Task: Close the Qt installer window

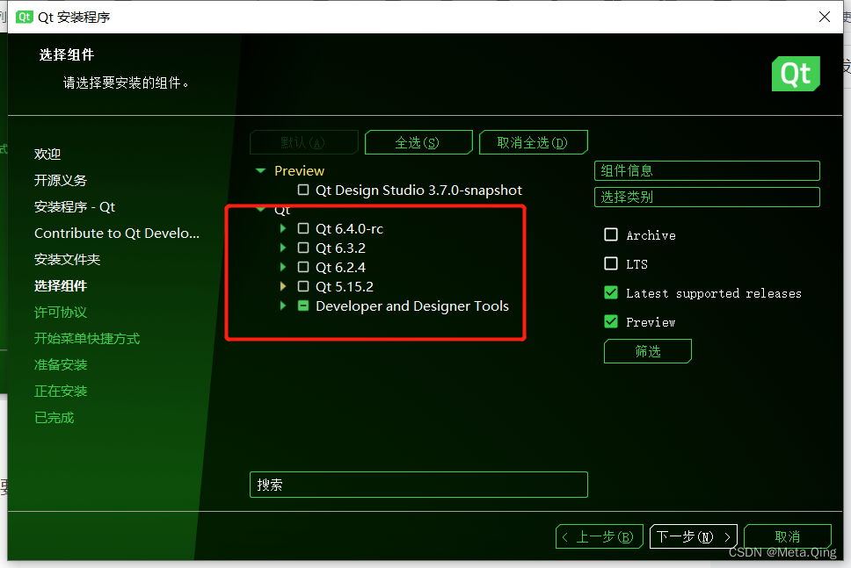Action: coord(825,17)
